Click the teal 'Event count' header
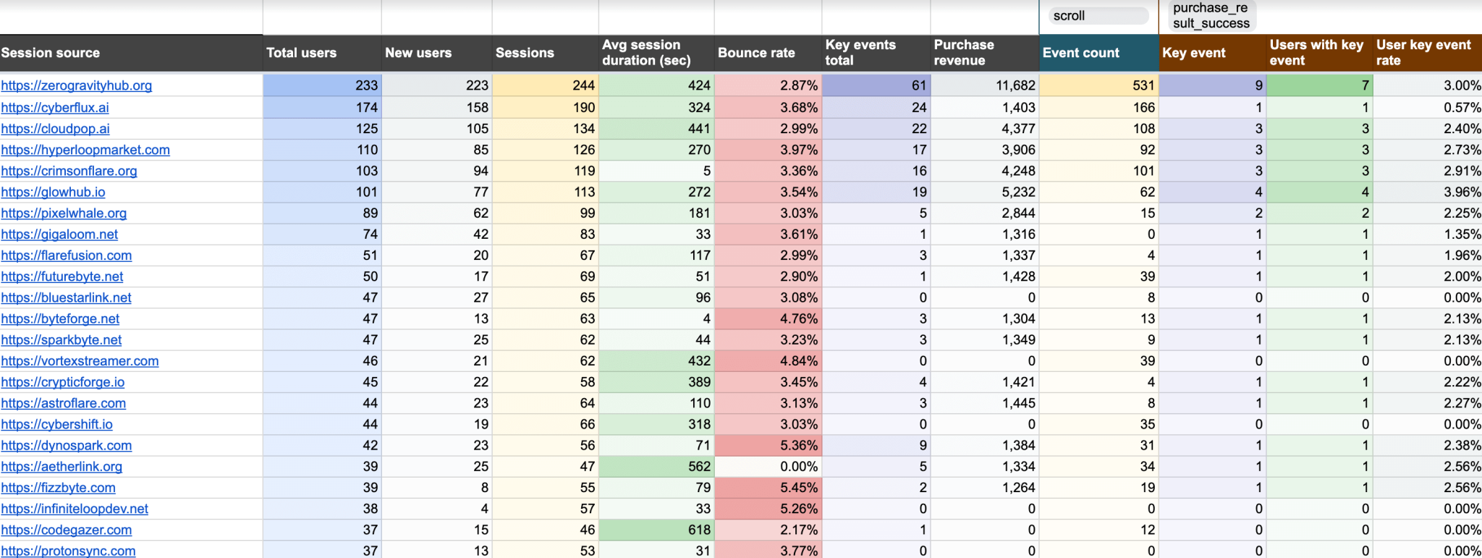 tap(1098, 53)
